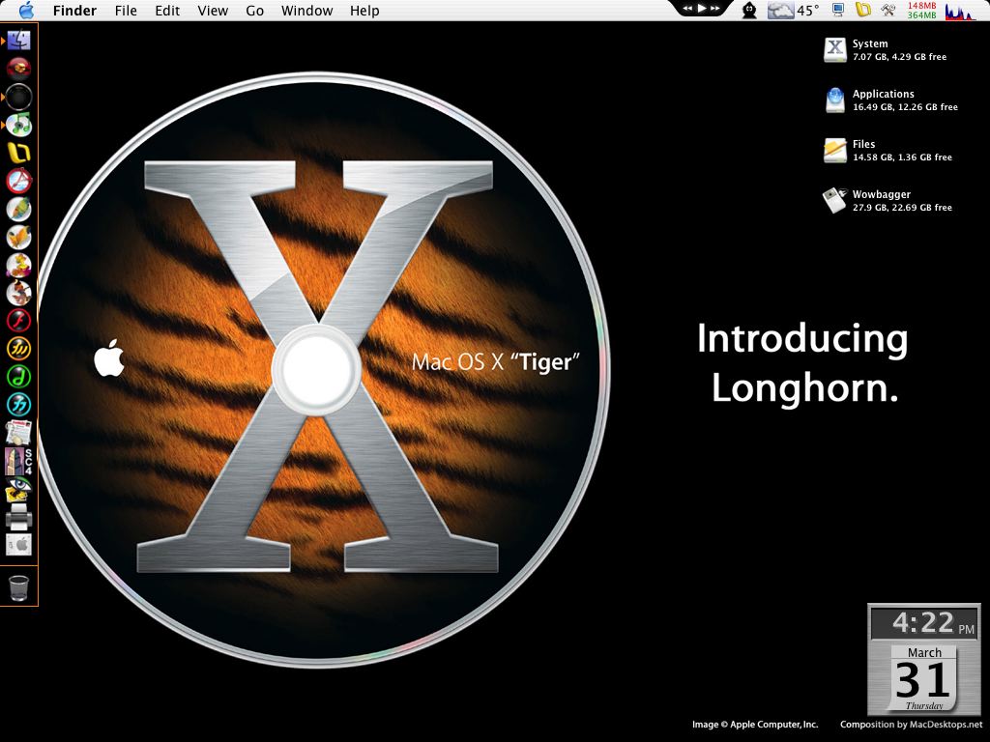Viewport: 990px width, 742px height.
Task: Open Macromedia Dreamweaver green icon
Action: click(x=19, y=377)
